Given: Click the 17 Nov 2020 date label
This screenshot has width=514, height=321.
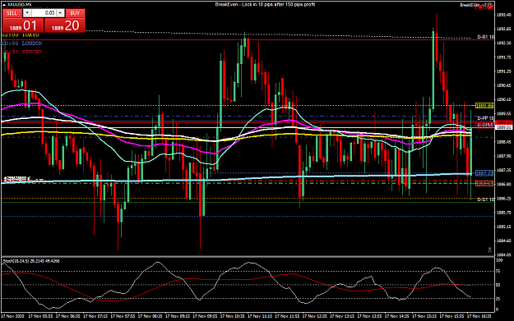Looking at the screenshot, I should 13,316.
